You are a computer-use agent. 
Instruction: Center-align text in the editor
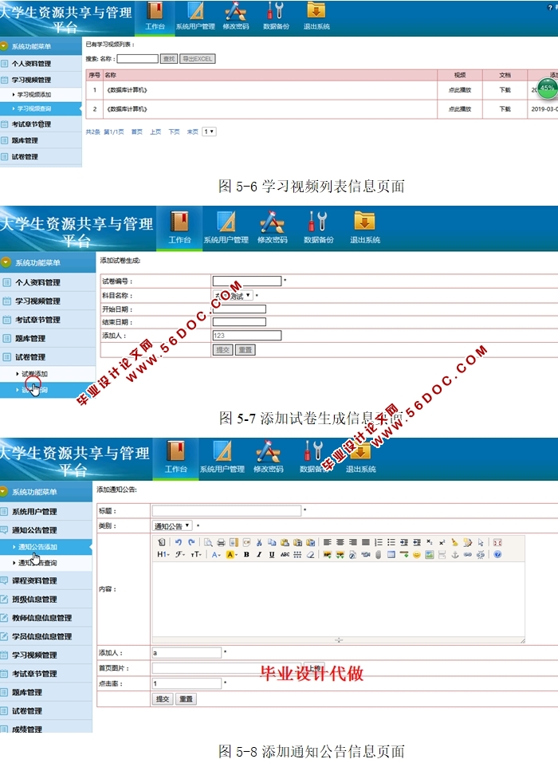340,542
